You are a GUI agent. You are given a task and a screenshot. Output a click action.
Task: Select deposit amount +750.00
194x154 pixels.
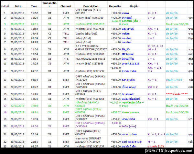pos(116,134)
